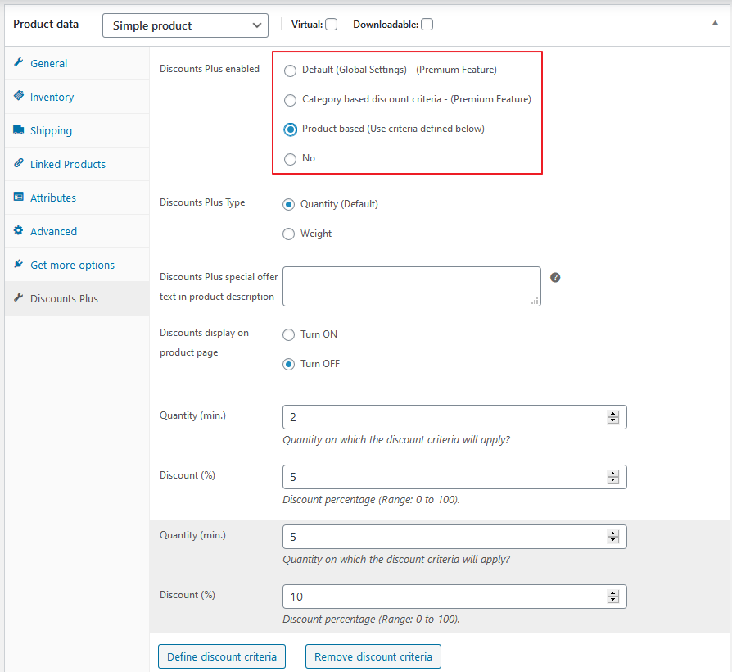Click stepper arrows on second Quantity field
Viewport: 732px width, 672px height.
(x=613, y=537)
